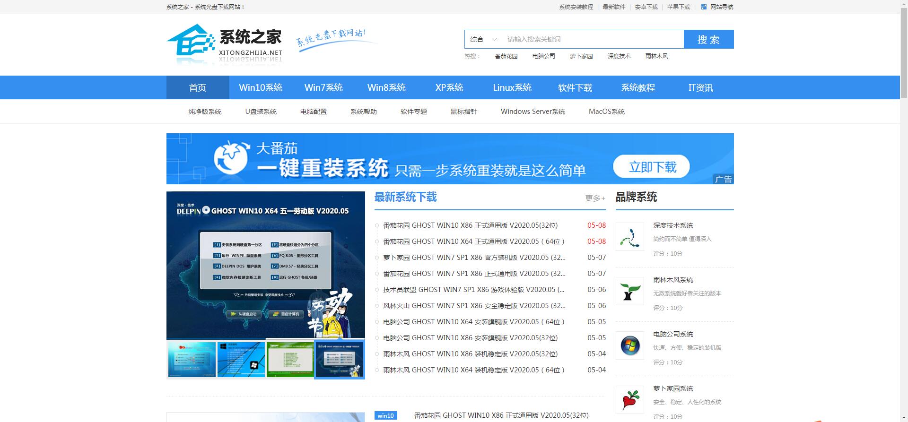Select the second Windows-logo slider thumbnail
Image resolution: width=908 pixels, height=422 pixels.
tap(241, 360)
